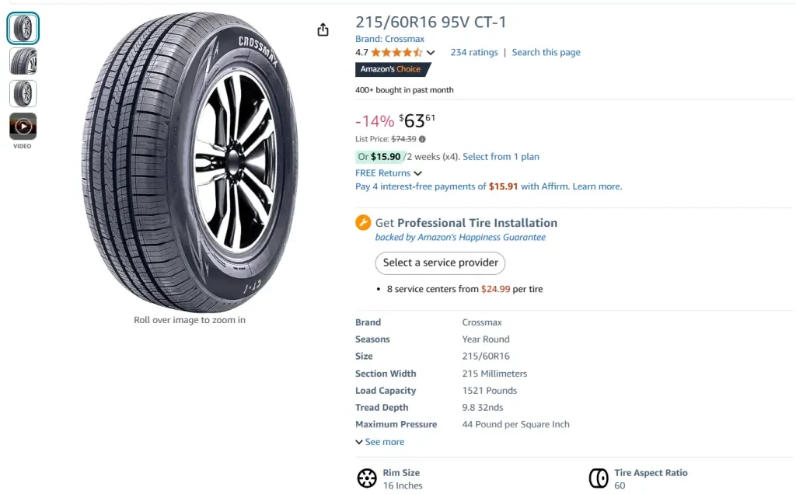Expand the rating breakdown chevron
This screenshot has height=494, width=796.
(x=431, y=53)
